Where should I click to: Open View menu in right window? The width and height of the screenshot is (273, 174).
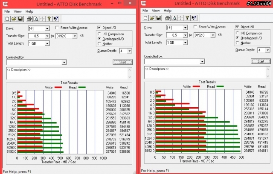pos(156,11)
